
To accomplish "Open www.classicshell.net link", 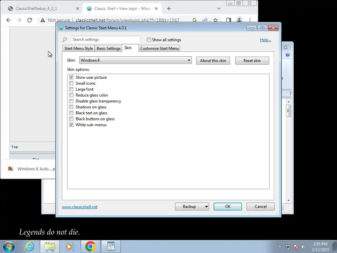I will tap(80, 207).
